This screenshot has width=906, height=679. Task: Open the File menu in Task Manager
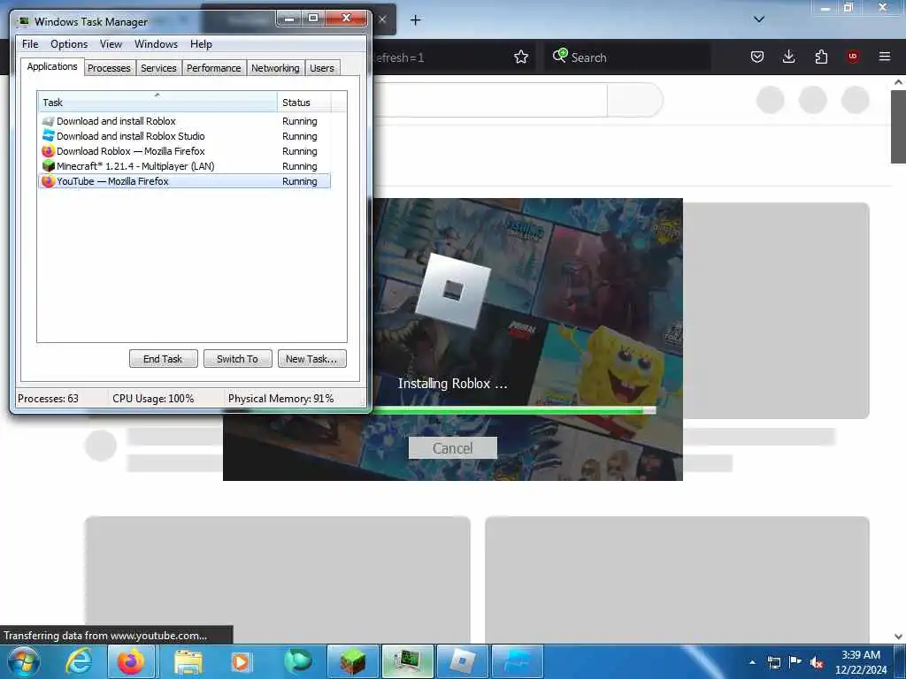click(30, 44)
